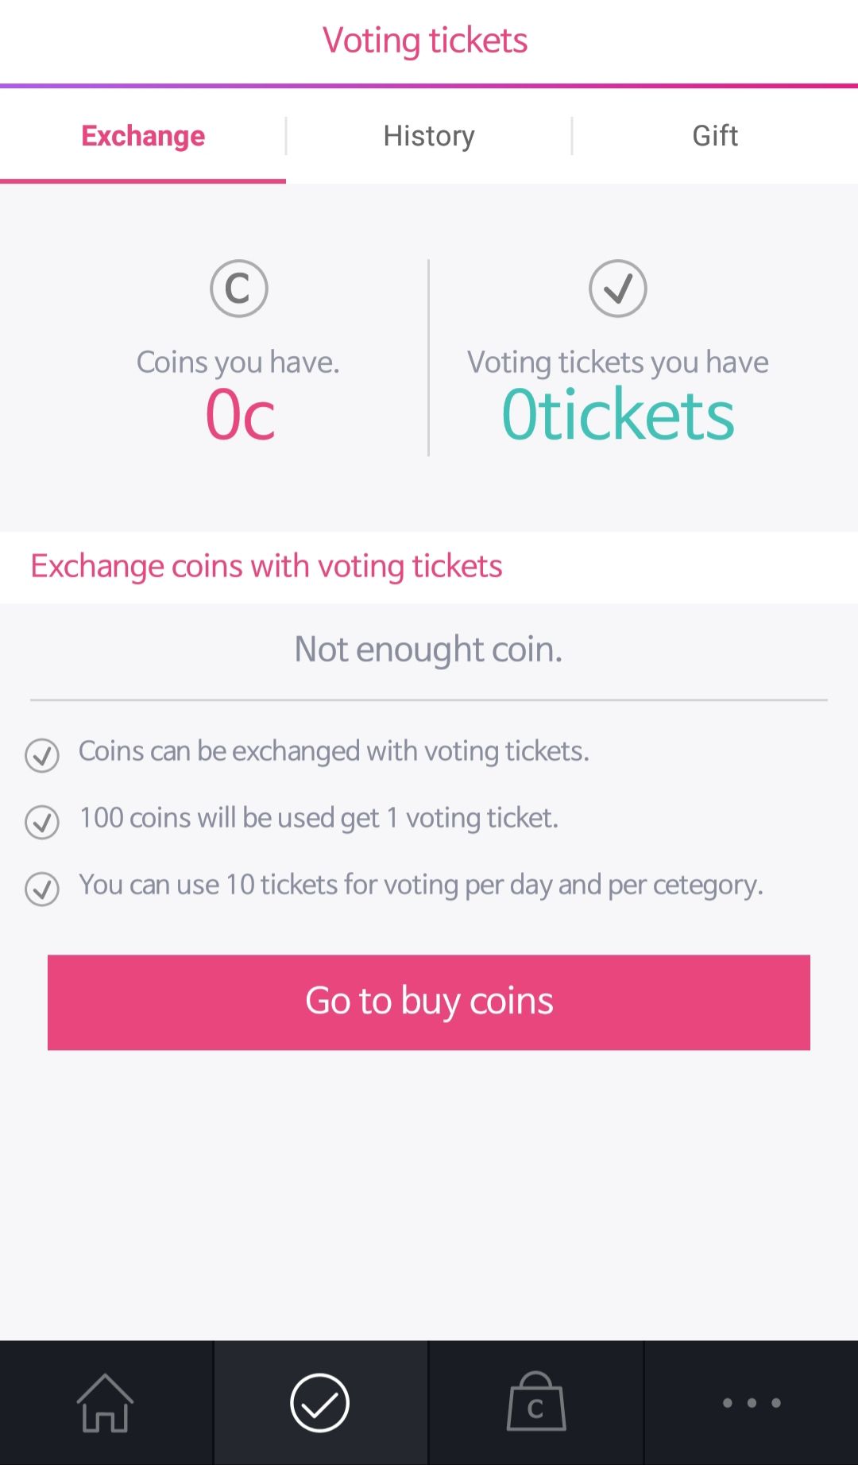Tap the coin circle icon above coins balance
The width and height of the screenshot is (858, 1465).
click(238, 289)
